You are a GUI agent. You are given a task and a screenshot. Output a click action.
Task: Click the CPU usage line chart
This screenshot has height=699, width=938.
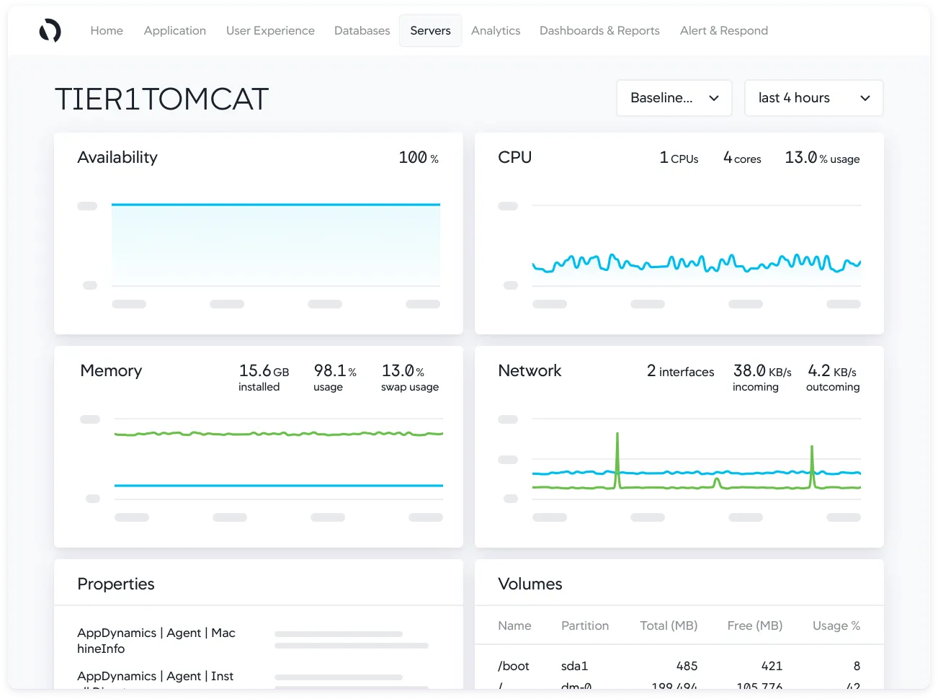pyautogui.click(x=695, y=264)
